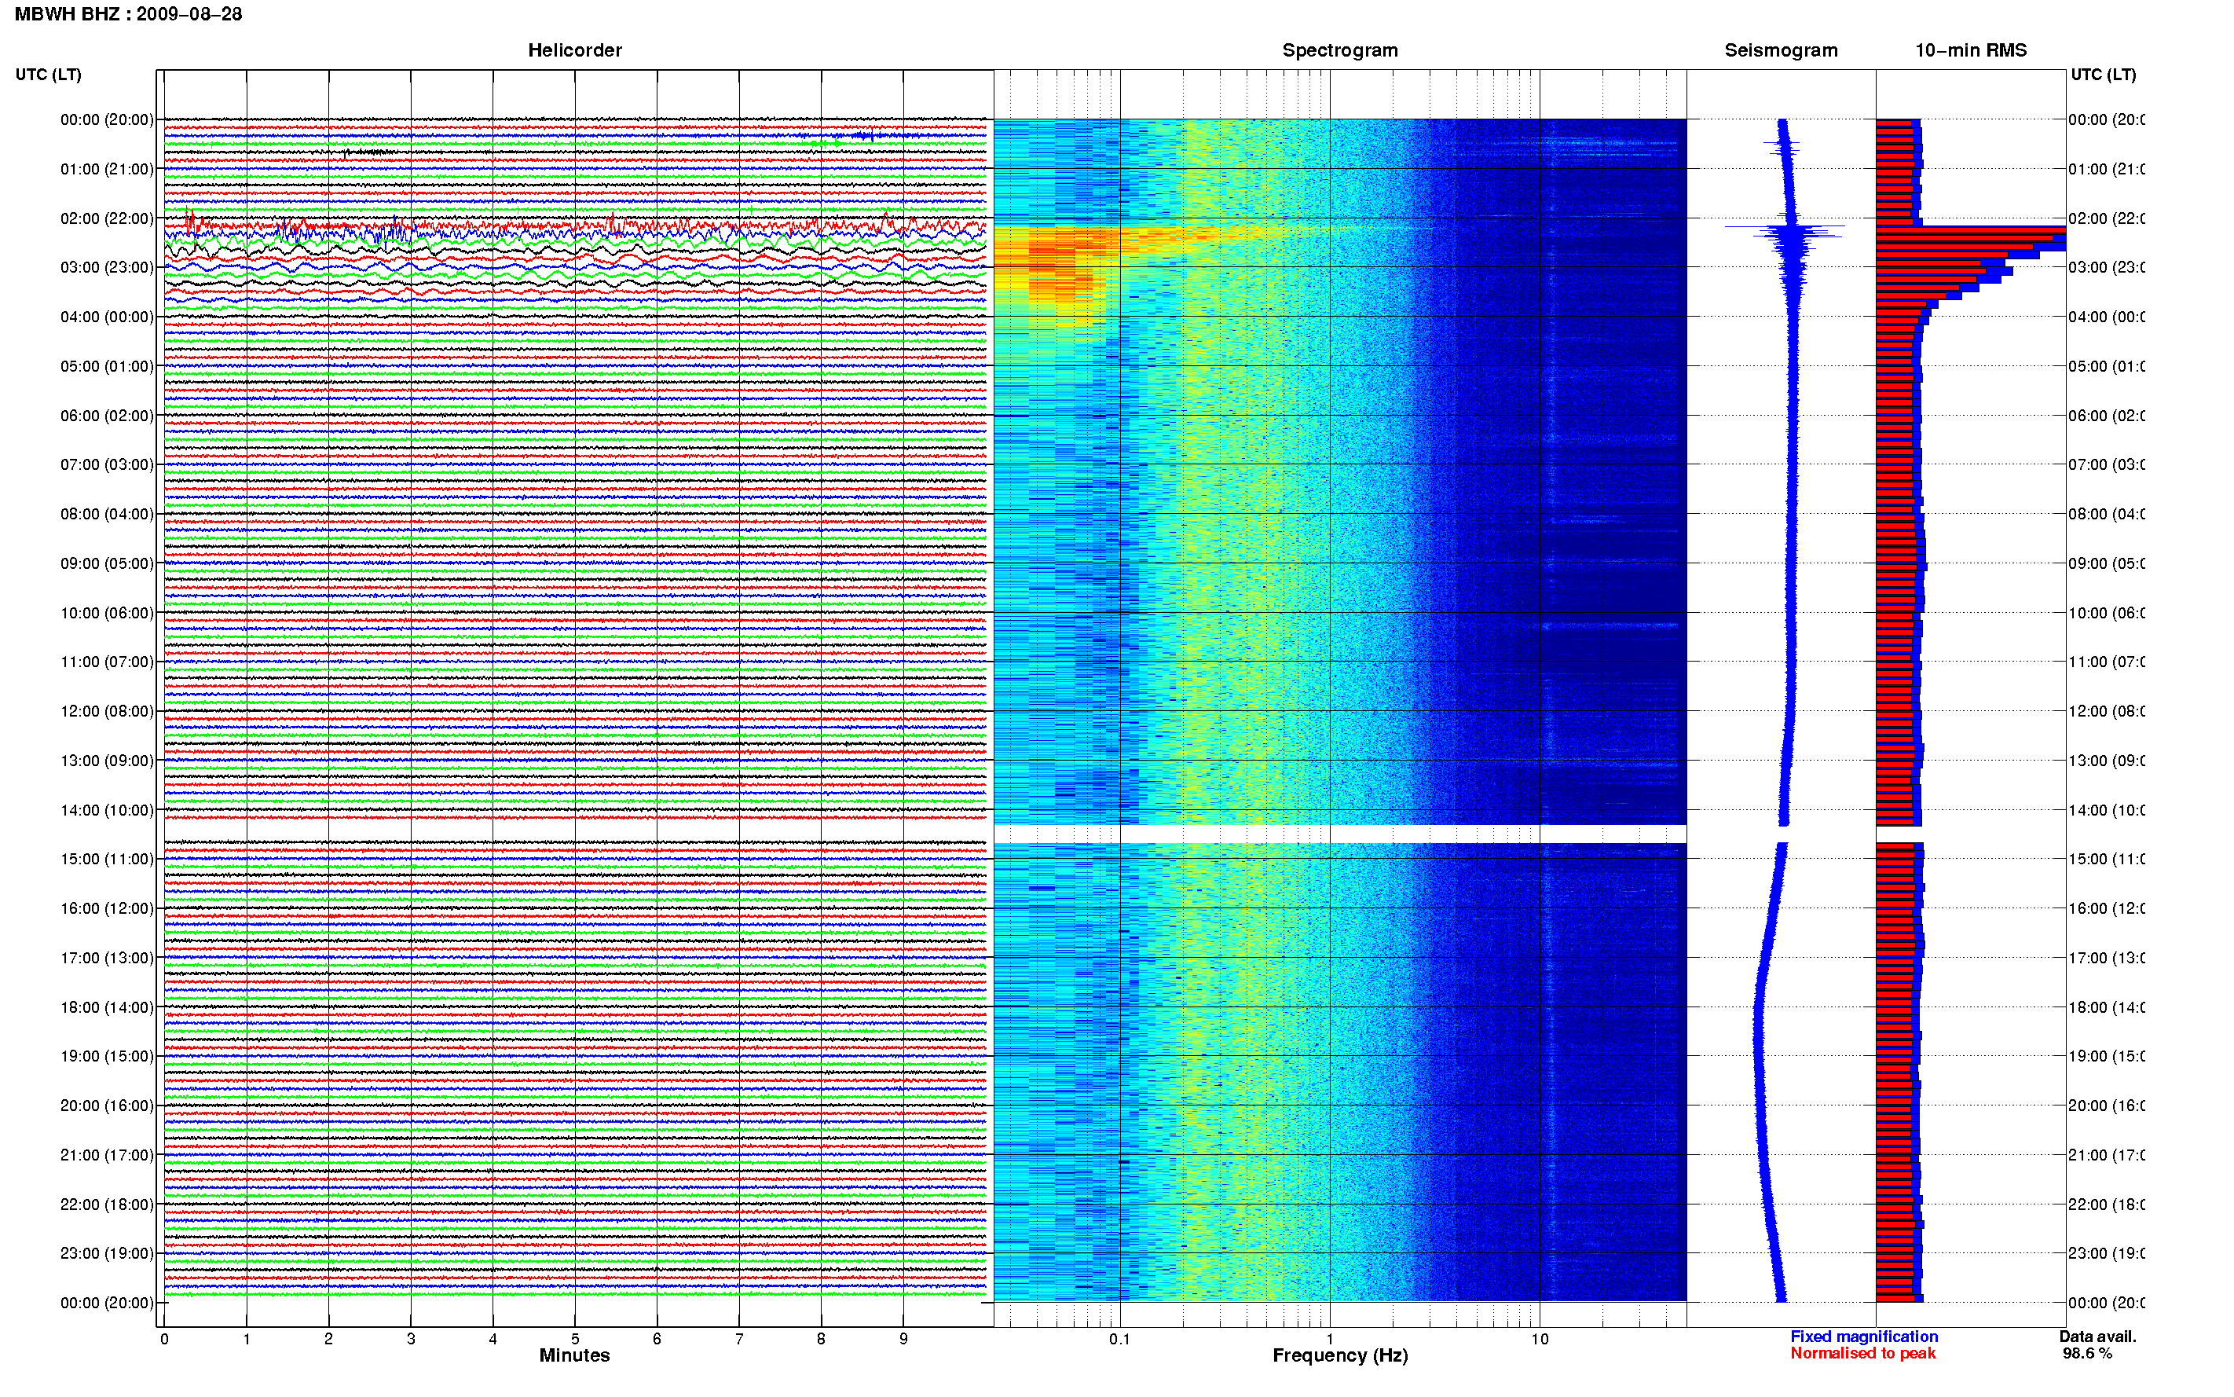The width and height of the screenshot is (2234, 1397).
Task: Click the Frequency (Hz) axis label
Action: (x=1340, y=1355)
